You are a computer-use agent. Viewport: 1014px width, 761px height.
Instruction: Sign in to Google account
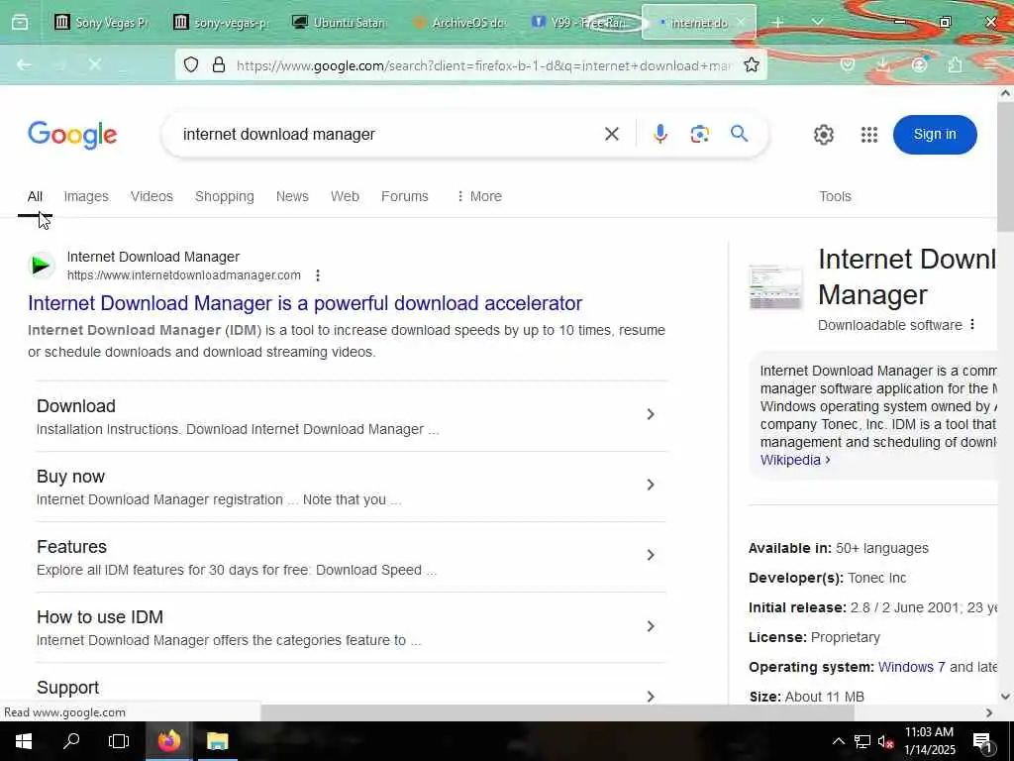[935, 134]
